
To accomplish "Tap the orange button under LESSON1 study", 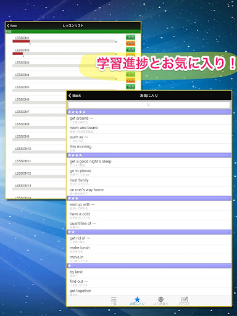I will click(130, 43).
